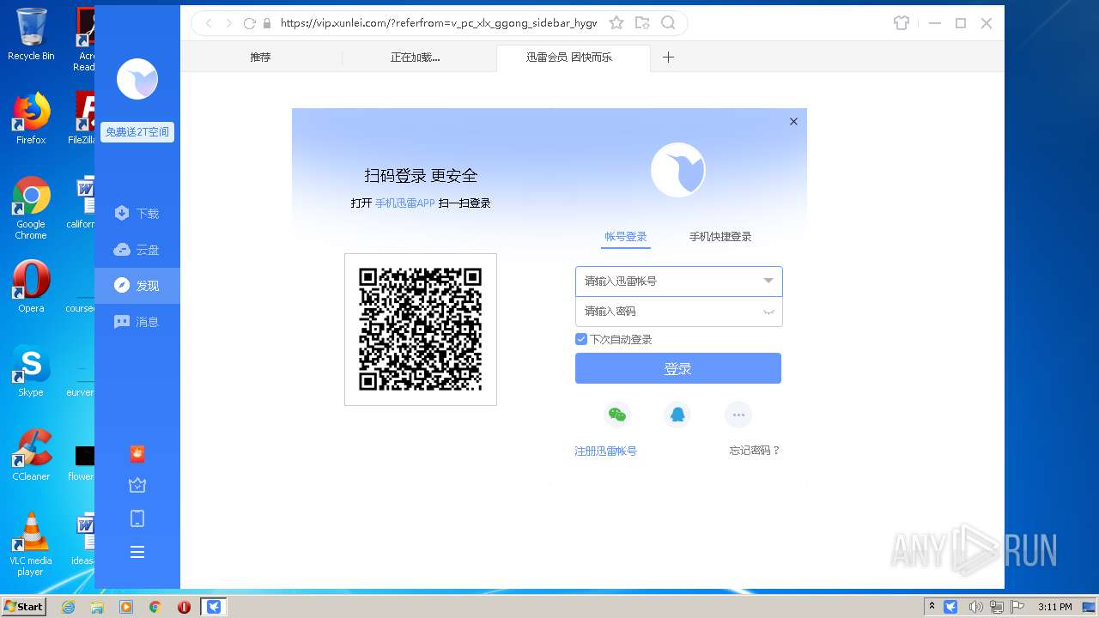Switch to the 推荐 tab
Screen dimensions: 1099x618
tap(260, 58)
